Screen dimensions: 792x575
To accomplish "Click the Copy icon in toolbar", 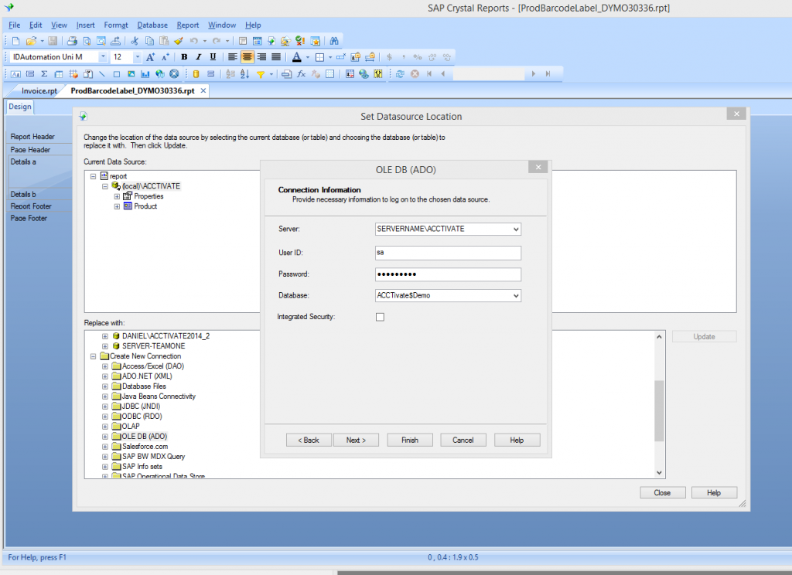I will click(x=149, y=41).
